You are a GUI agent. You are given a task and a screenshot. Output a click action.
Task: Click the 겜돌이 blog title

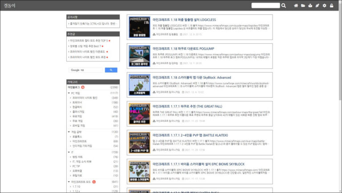tap(10, 5)
